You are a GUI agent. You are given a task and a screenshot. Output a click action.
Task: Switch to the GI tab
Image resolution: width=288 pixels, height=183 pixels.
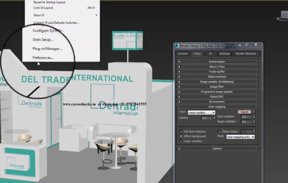pyautogui.click(x=210, y=54)
